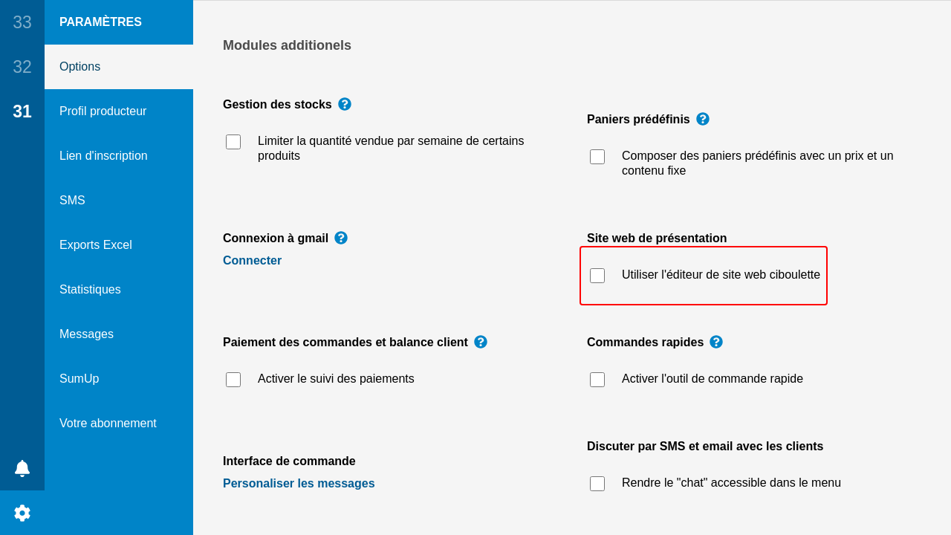Show help for Commandes rapides
This screenshot has height=535, width=951.
tap(716, 342)
